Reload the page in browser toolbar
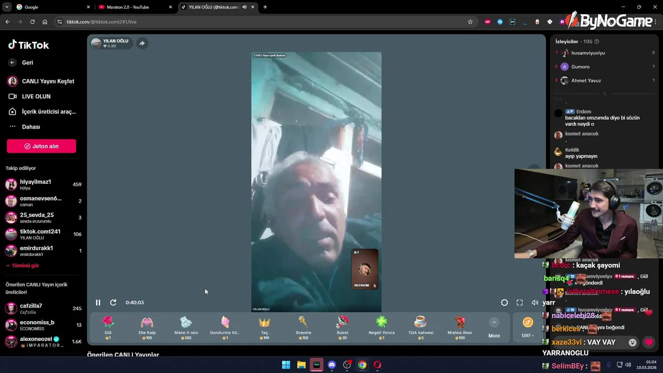Image resolution: width=663 pixels, height=373 pixels. pos(32,22)
